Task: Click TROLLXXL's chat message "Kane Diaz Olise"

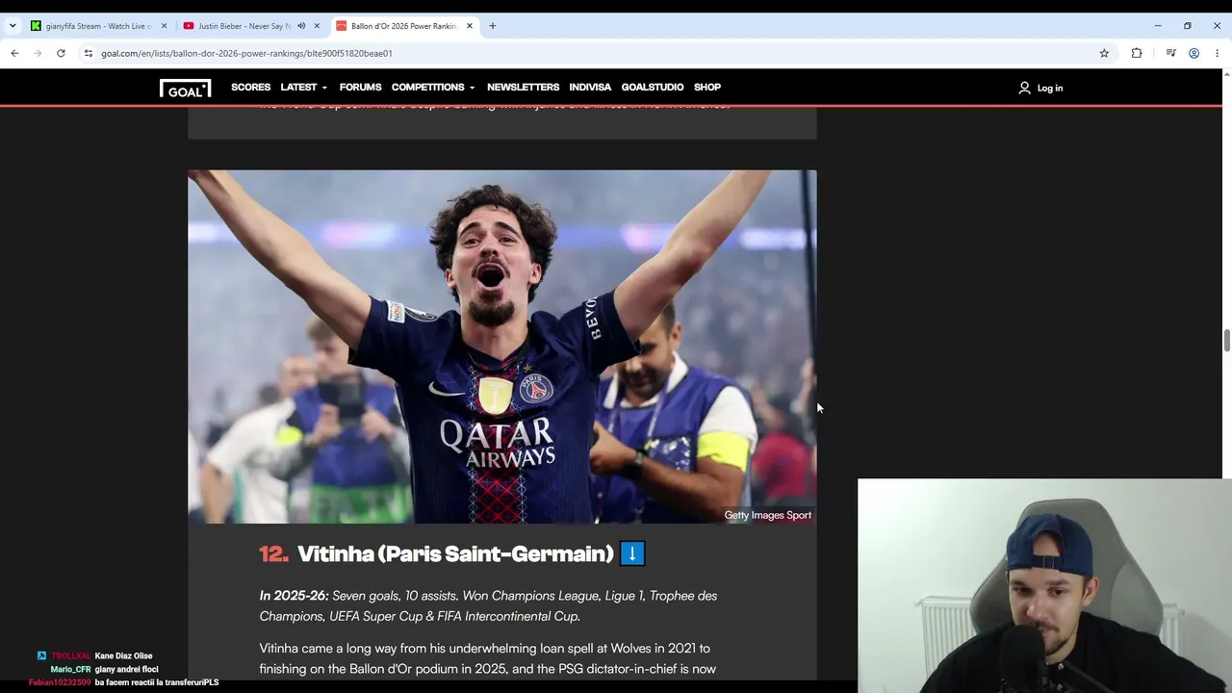Action: [123, 655]
